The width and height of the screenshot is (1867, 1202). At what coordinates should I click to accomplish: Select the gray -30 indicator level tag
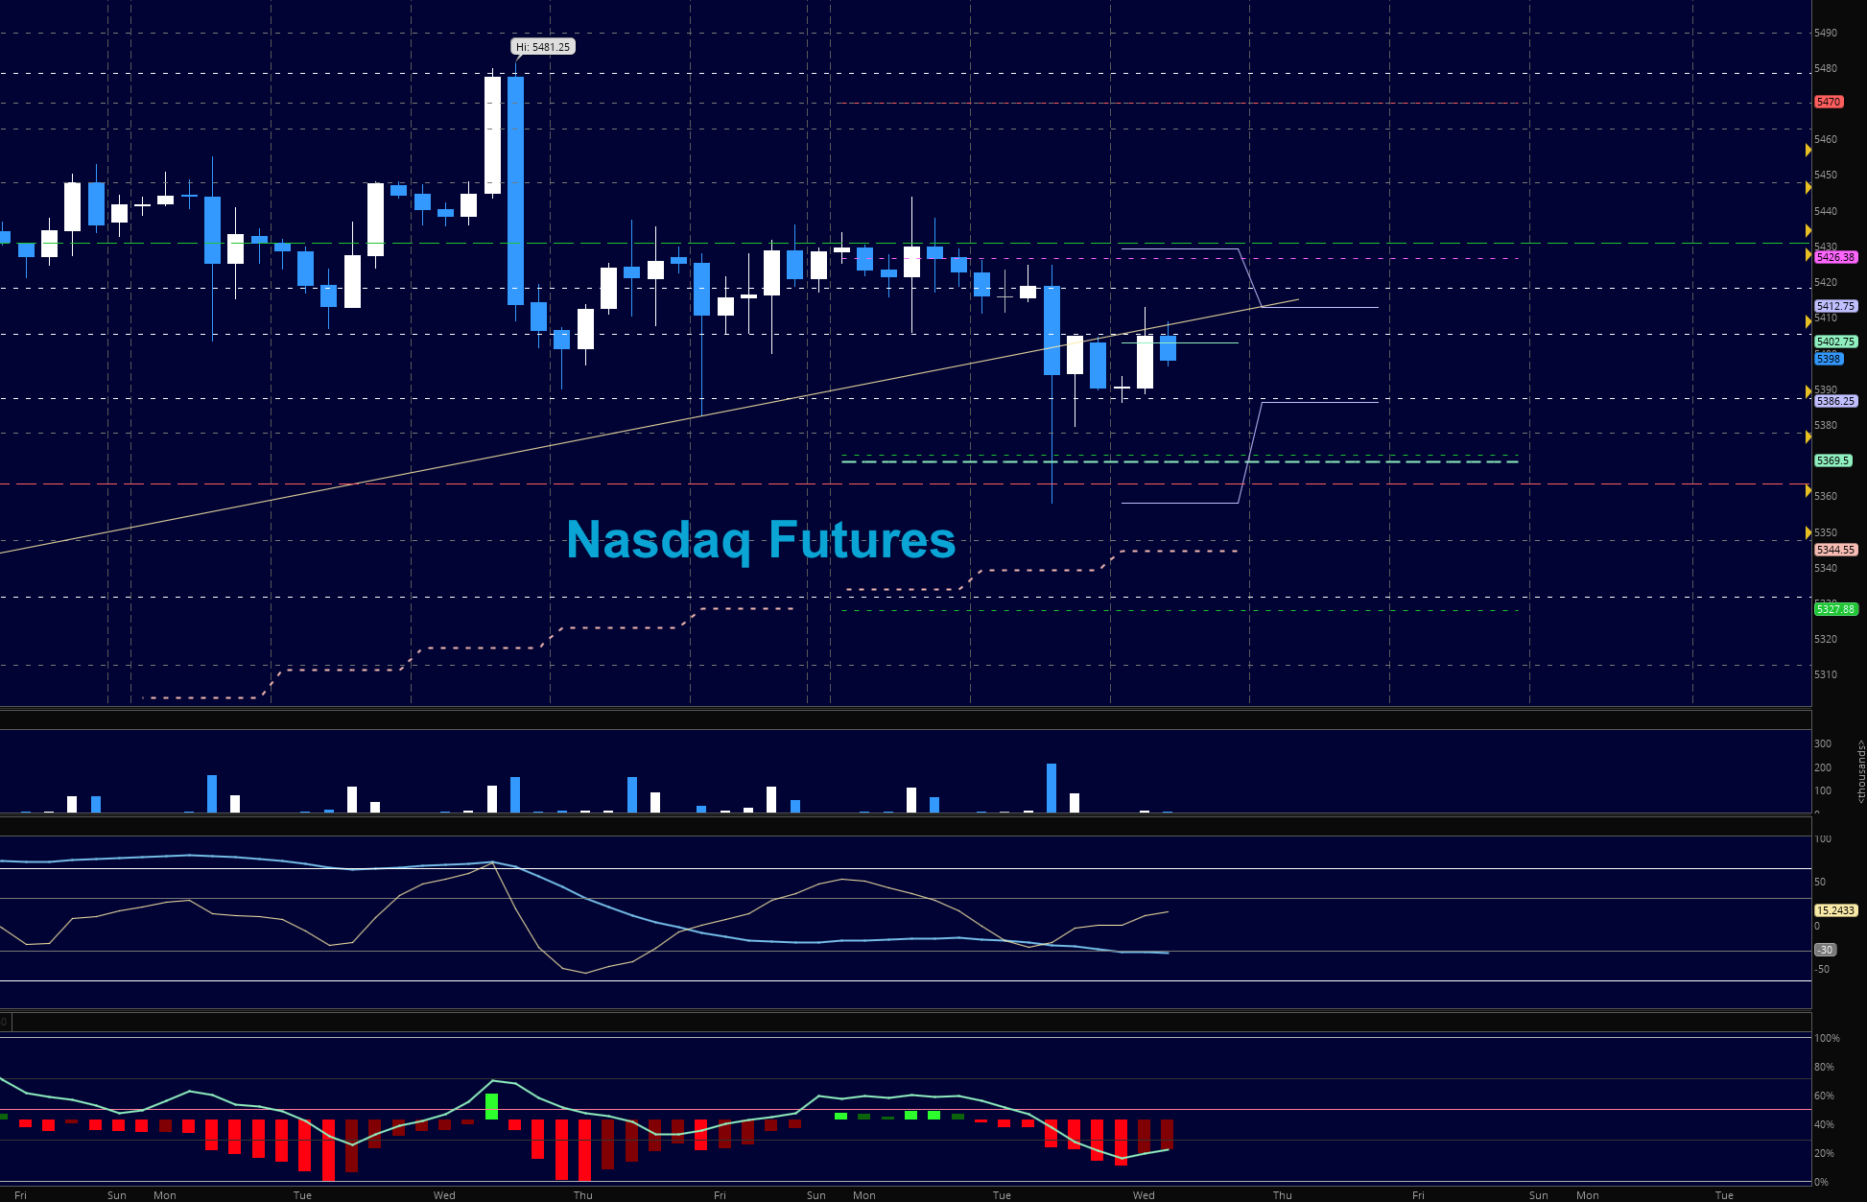[1825, 950]
